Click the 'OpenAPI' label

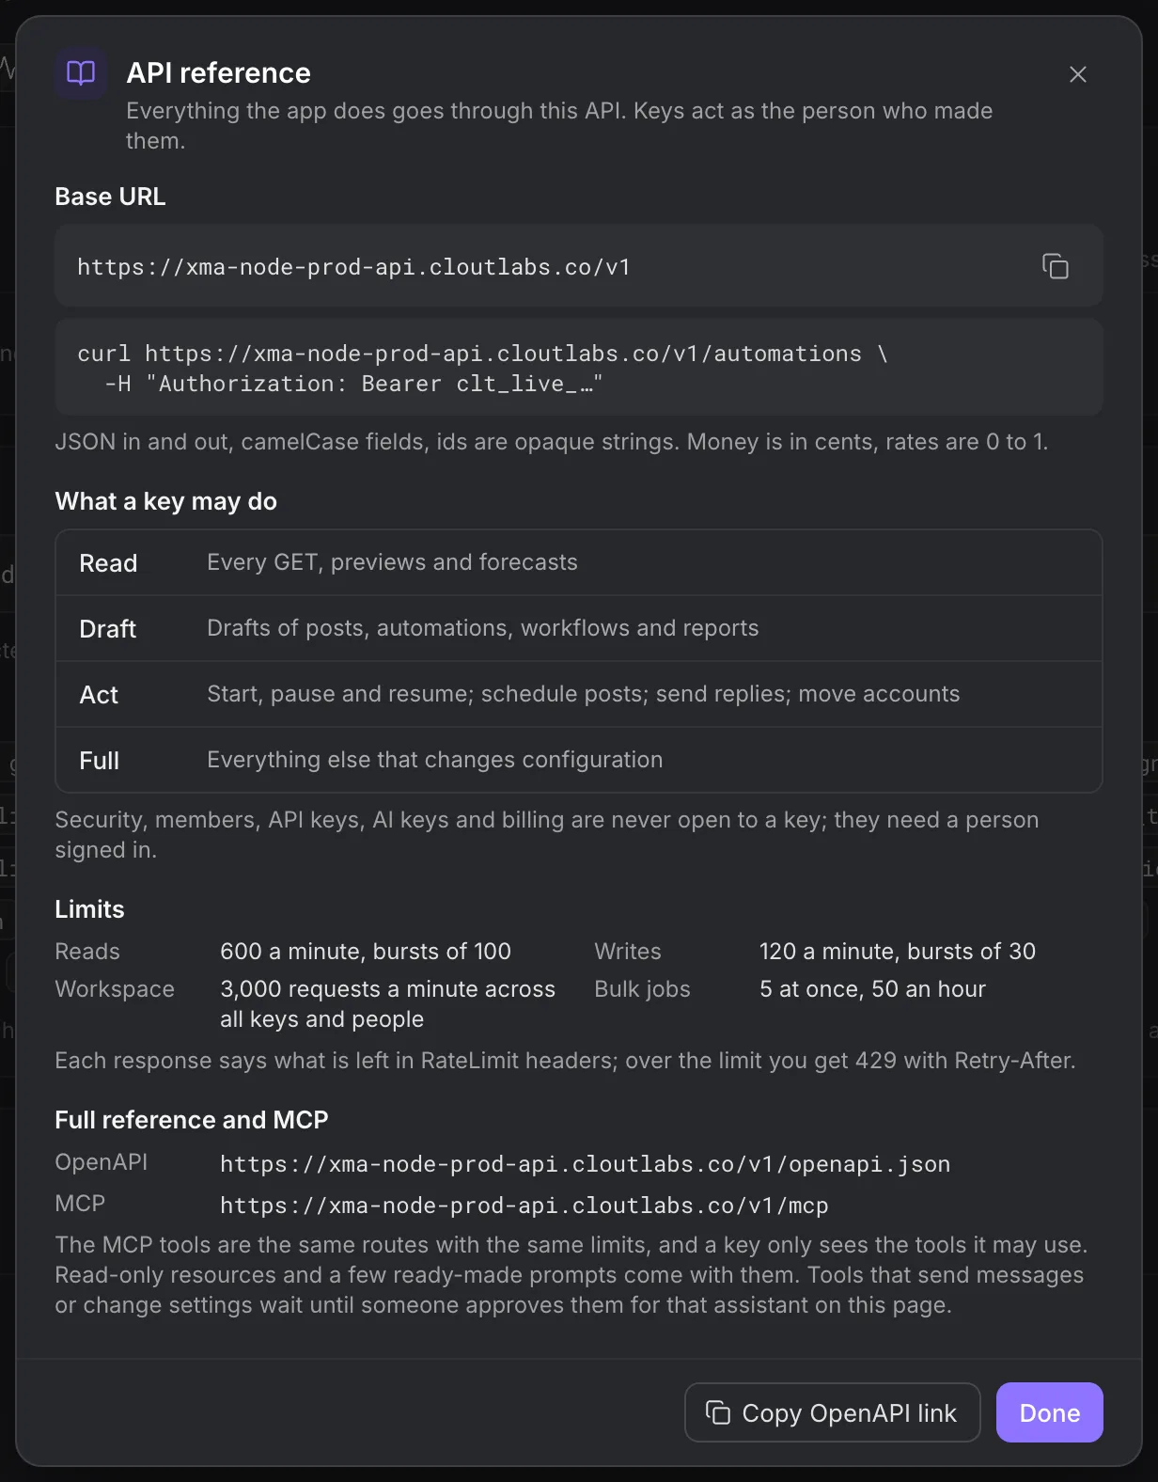102,1162
